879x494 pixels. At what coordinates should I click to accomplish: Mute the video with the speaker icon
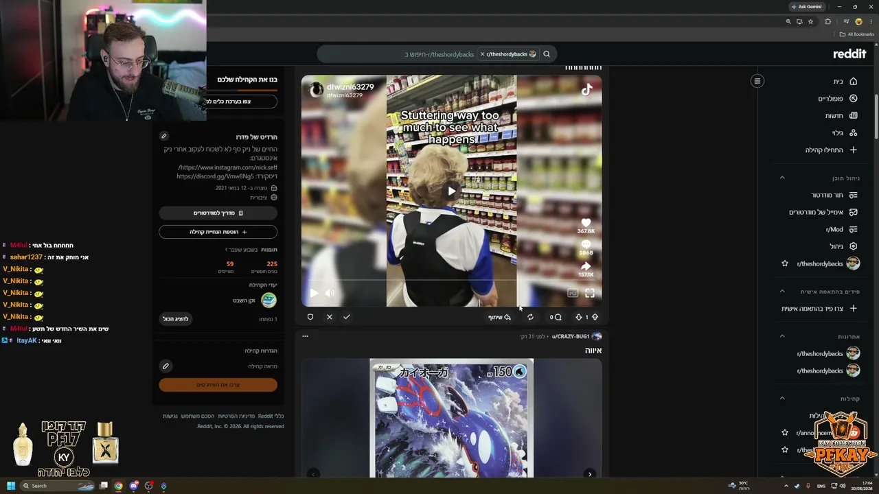pyautogui.click(x=330, y=293)
